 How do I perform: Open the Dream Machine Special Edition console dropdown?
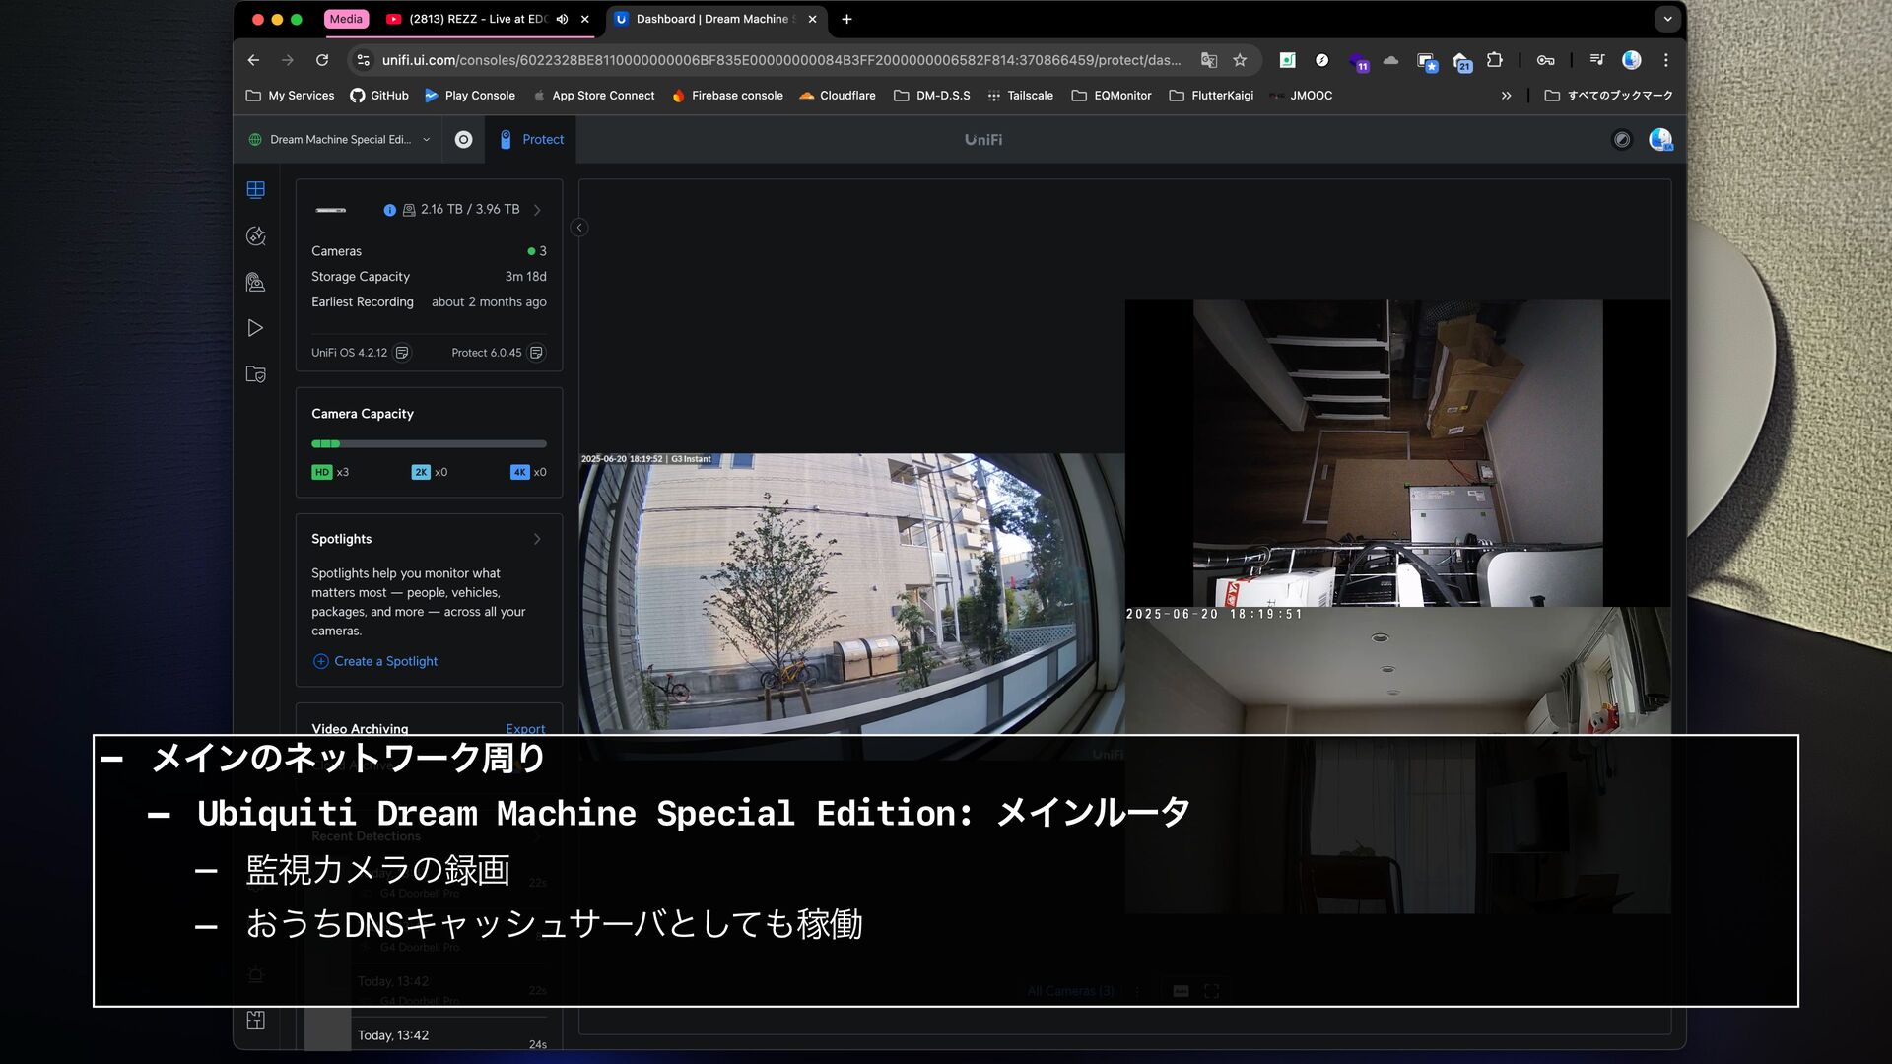[339, 140]
